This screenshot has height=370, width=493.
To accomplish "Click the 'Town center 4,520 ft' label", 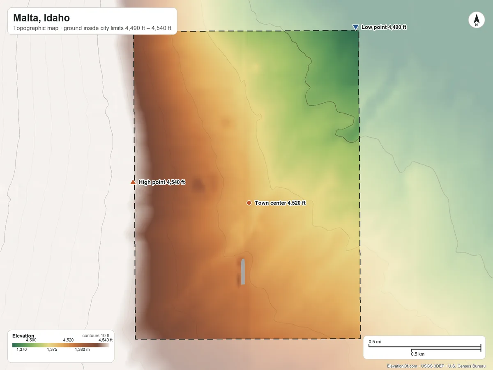I will coord(280,203).
